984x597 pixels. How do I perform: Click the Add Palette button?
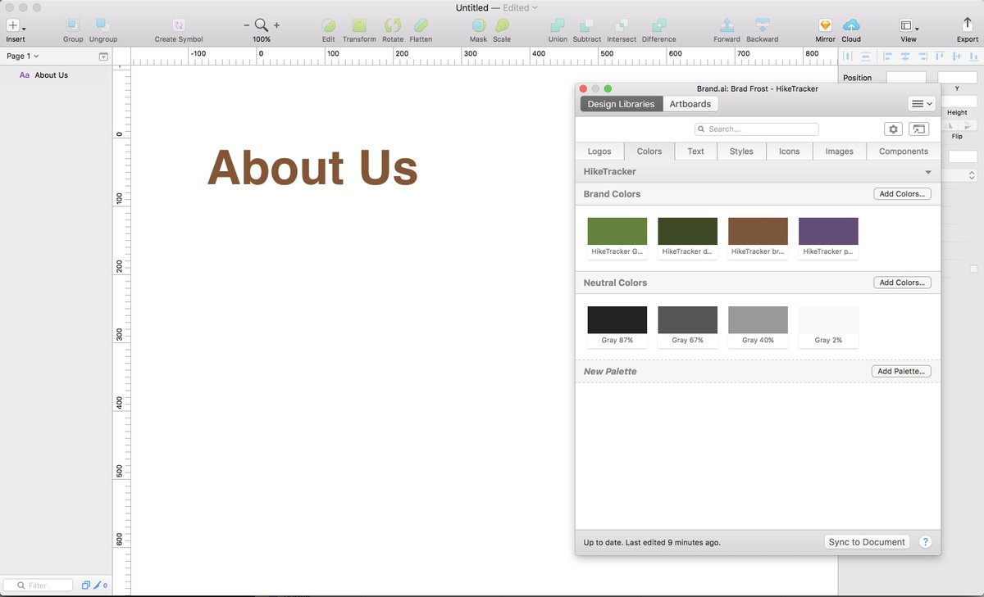click(x=901, y=371)
